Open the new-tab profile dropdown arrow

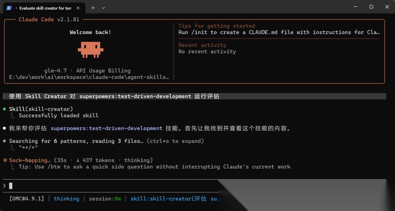tap(103, 8)
